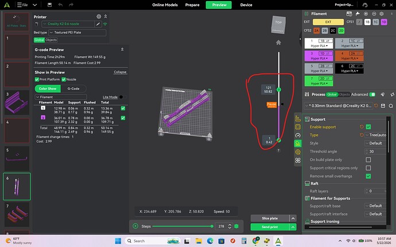
Task: Click the compare presets icon beside Advanced
Action: 392,95
